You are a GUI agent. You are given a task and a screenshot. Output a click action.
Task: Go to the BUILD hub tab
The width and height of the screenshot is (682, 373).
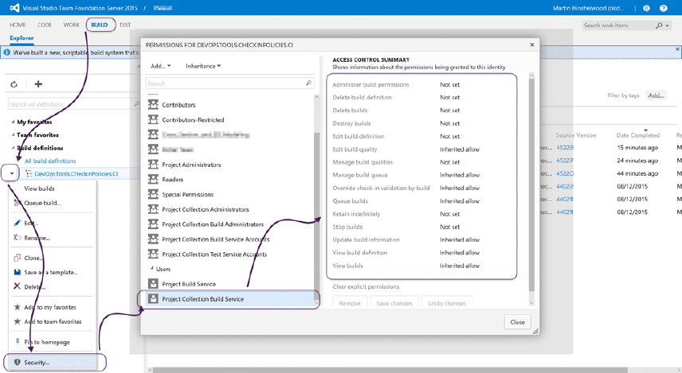click(99, 25)
